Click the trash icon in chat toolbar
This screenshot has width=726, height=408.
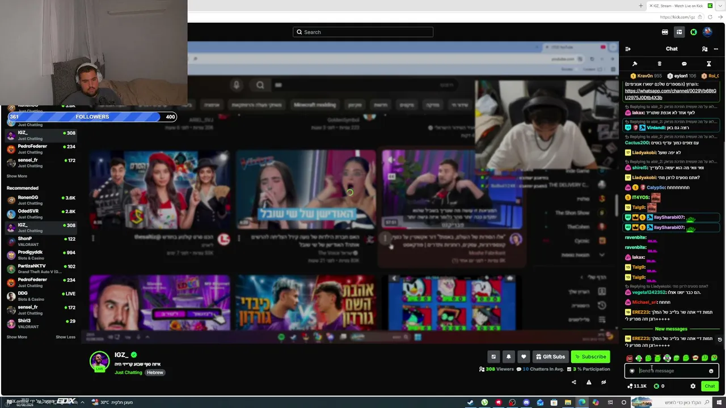click(659, 63)
